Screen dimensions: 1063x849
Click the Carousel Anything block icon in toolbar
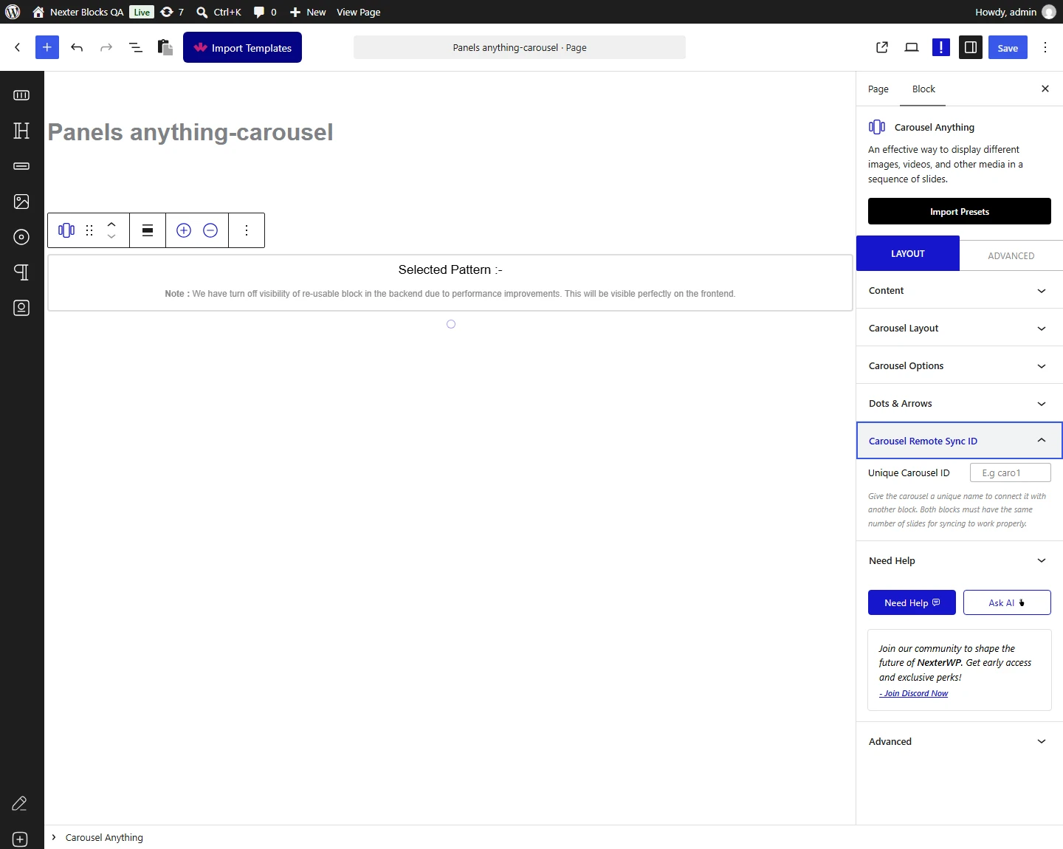[66, 230]
